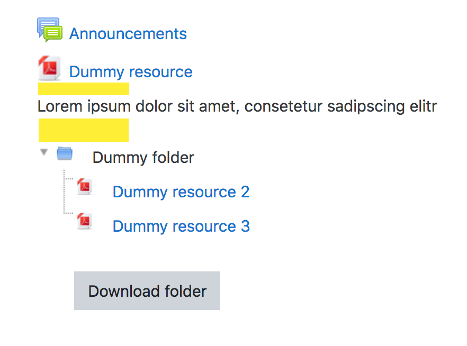
Task: Click the word 'consetetur' in the description
Action: click(x=283, y=106)
